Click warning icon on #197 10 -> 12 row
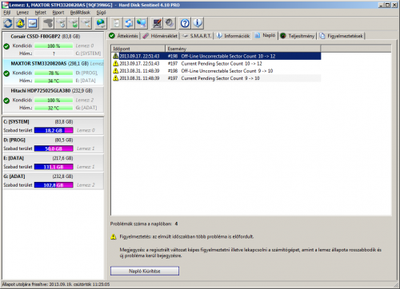The height and width of the screenshot is (289, 400). tap(115, 63)
